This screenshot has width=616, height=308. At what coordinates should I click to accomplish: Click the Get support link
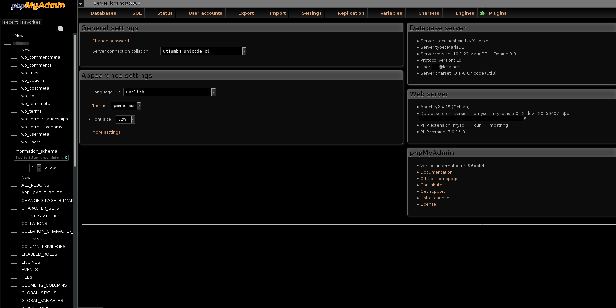click(x=433, y=191)
